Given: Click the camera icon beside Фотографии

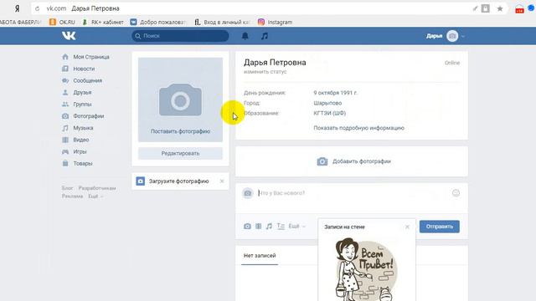Looking at the screenshot, I should (x=65, y=116).
